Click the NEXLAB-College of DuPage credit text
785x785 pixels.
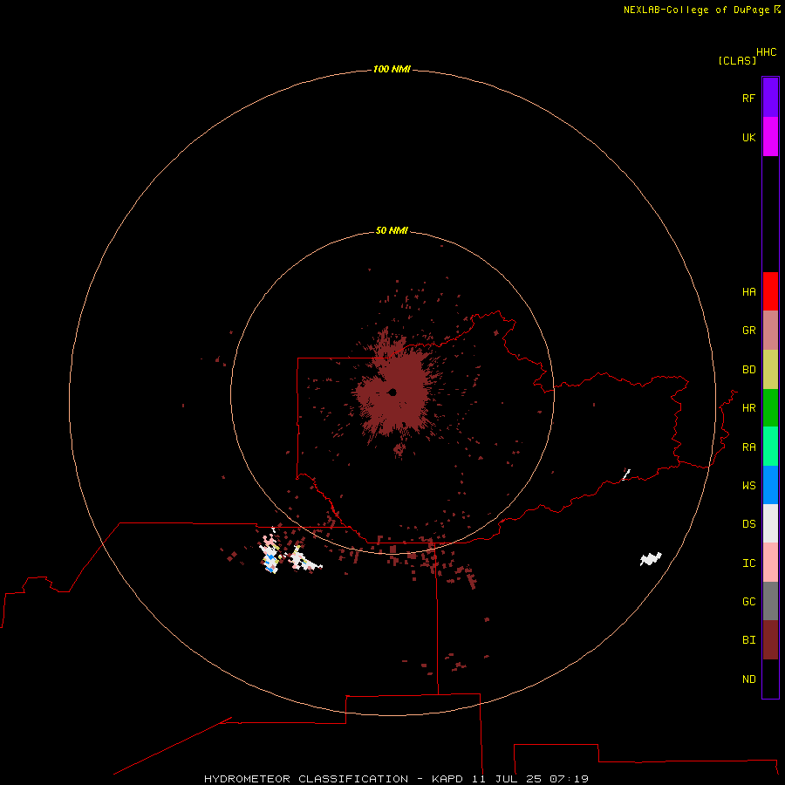(x=696, y=10)
